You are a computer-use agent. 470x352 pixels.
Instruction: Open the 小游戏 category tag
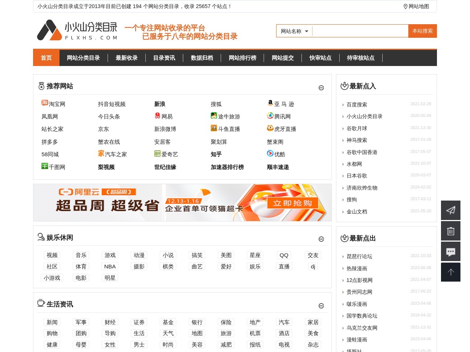(x=52, y=278)
